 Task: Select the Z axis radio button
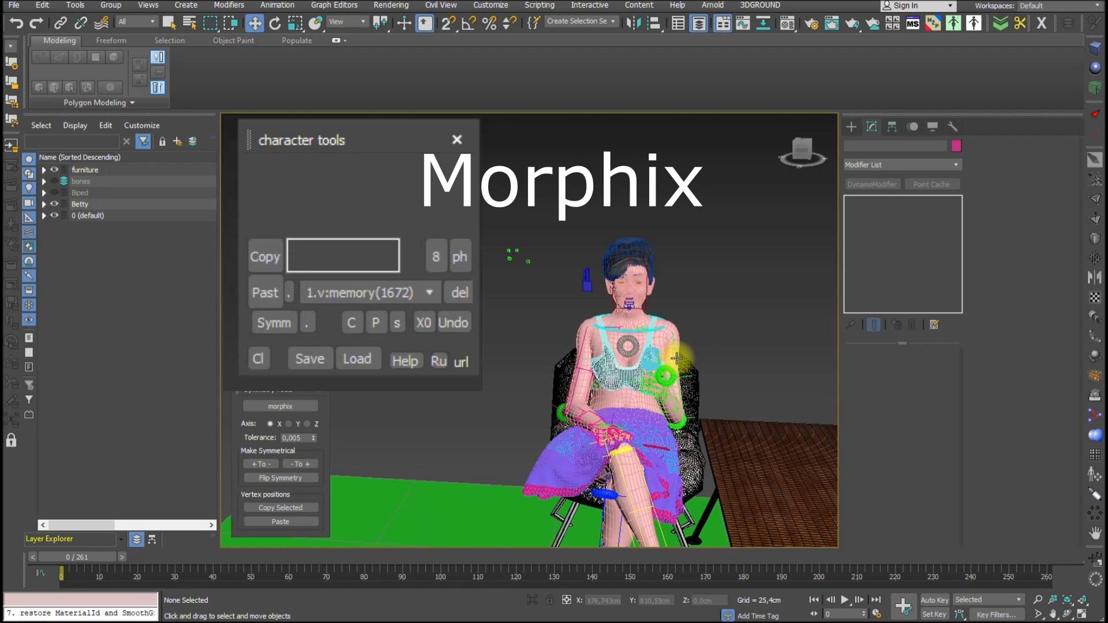click(x=308, y=423)
